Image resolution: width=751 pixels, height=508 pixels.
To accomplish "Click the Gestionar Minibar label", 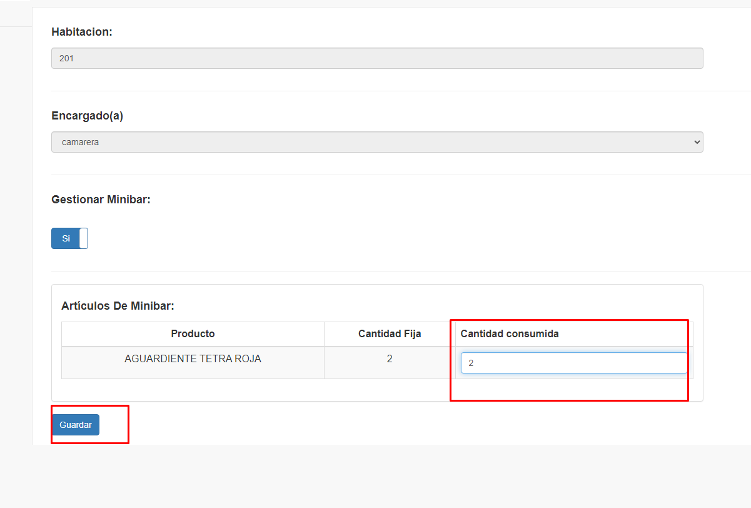I will coord(101,200).
